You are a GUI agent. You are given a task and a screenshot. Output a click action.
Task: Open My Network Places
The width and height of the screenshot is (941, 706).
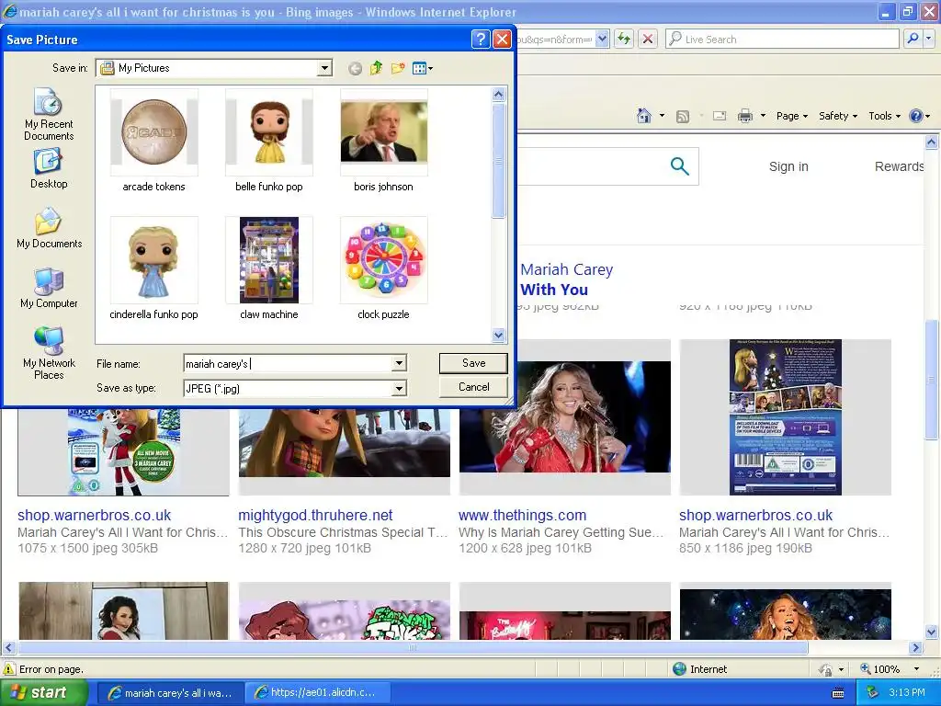49,353
